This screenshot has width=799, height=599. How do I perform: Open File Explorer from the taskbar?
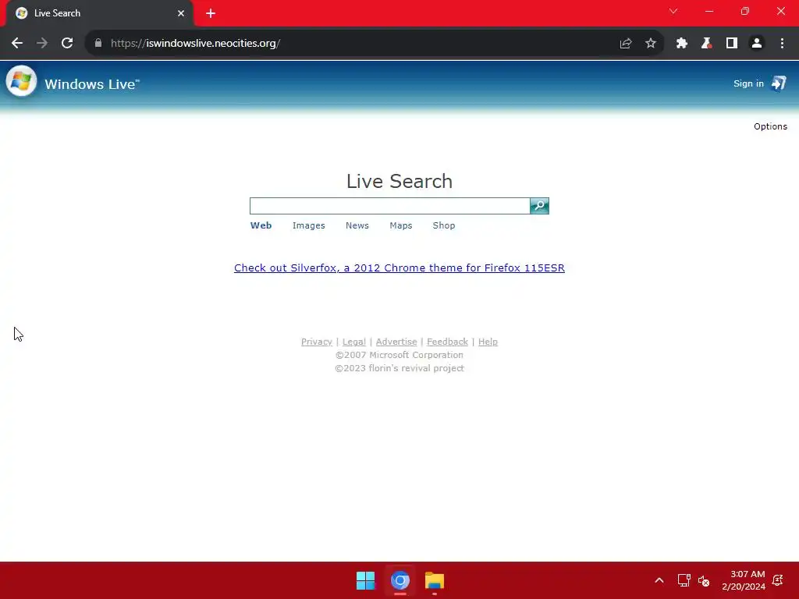tap(435, 580)
